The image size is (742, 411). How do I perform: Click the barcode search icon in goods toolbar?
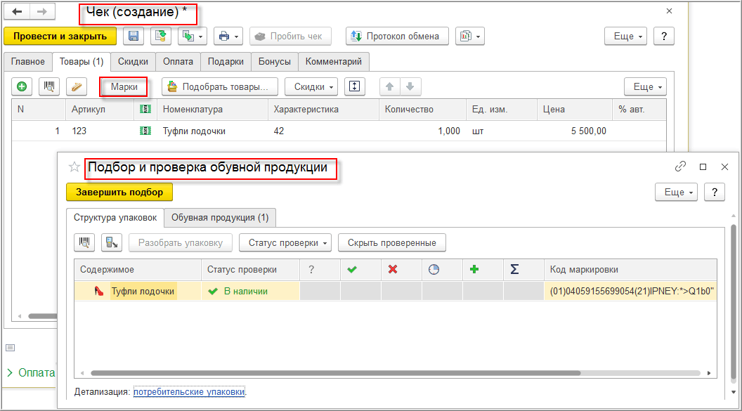[x=48, y=86]
